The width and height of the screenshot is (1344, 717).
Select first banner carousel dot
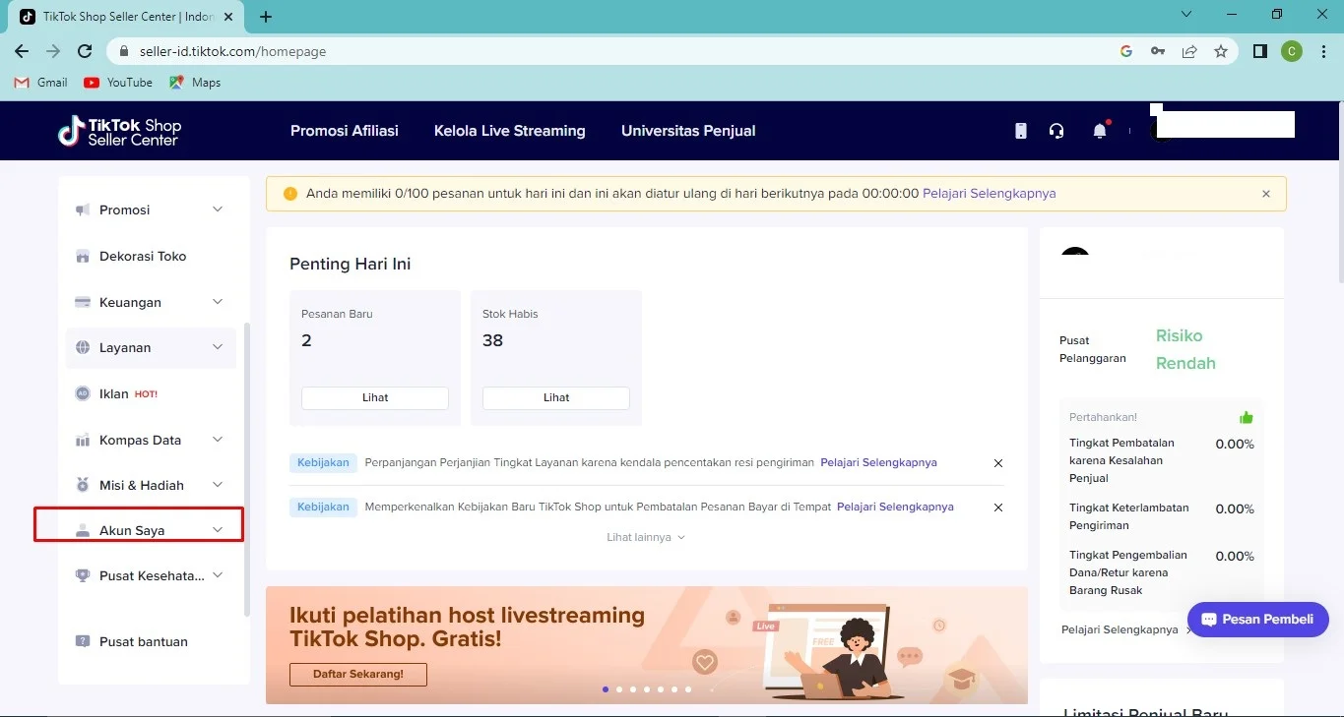click(606, 689)
